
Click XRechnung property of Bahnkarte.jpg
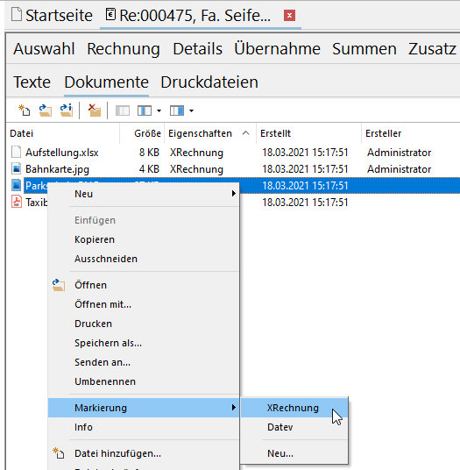196,169
